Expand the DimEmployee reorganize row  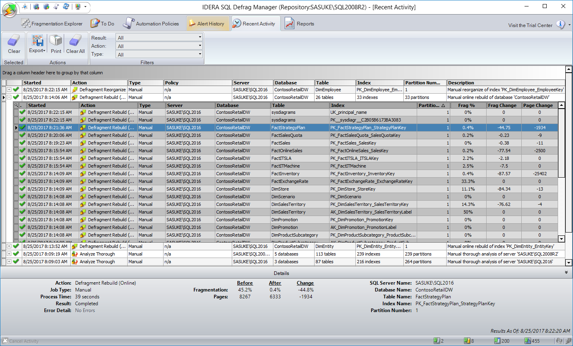pos(9,90)
